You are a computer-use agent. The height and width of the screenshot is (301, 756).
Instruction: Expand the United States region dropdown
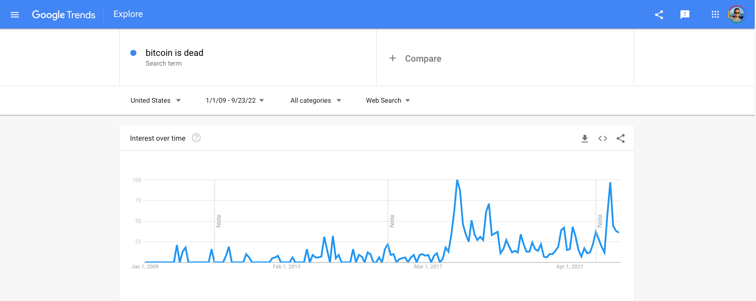coord(155,100)
